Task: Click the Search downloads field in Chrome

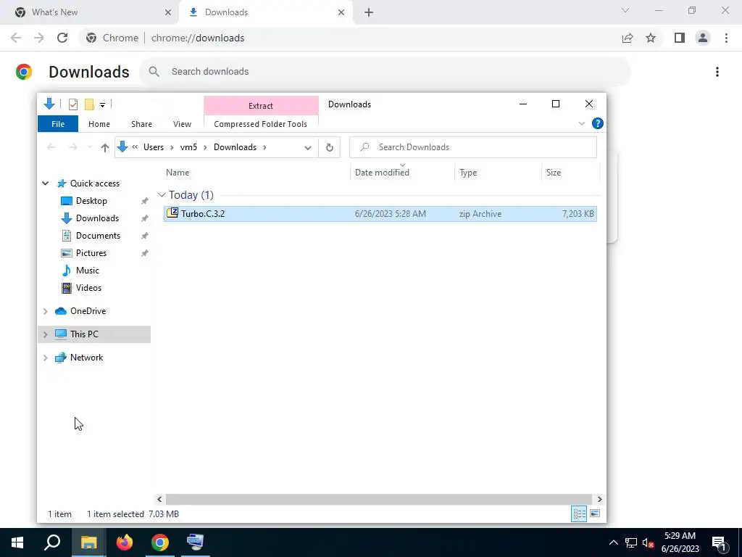Action: [x=385, y=72]
